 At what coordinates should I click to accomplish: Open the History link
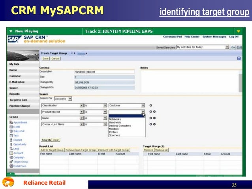point(82,54)
